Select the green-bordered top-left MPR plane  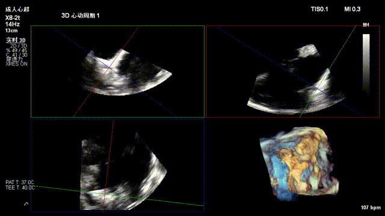[x=118, y=71]
